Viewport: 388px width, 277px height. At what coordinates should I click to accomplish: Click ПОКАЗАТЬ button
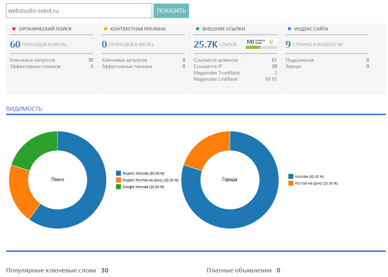pyautogui.click(x=171, y=11)
